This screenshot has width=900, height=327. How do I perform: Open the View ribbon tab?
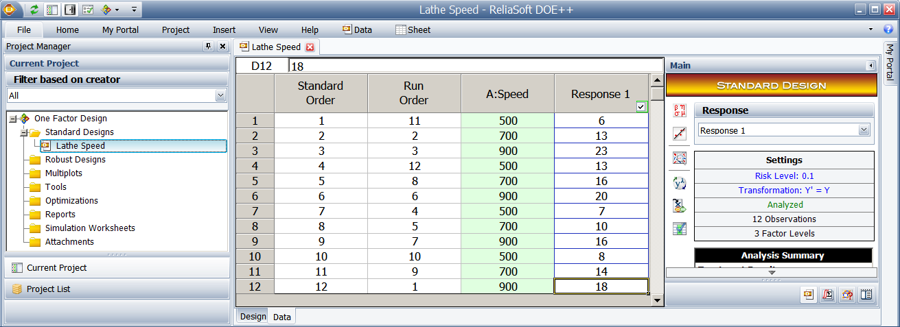(268, 29)
